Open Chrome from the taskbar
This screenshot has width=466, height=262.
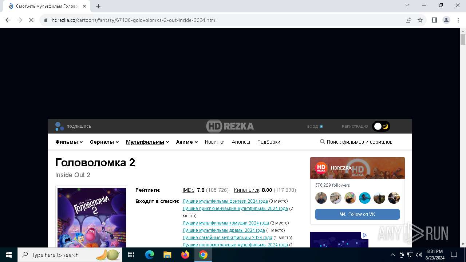pos(203,255)
